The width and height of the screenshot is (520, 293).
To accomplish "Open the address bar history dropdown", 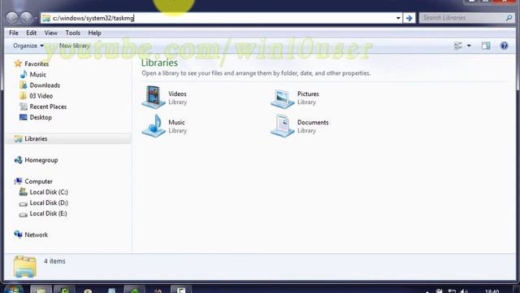I will [x=398, y=18].
